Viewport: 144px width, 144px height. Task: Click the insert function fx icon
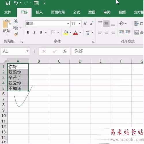click(65, 51)
